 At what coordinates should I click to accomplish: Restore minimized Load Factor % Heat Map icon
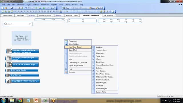[9, 64]
